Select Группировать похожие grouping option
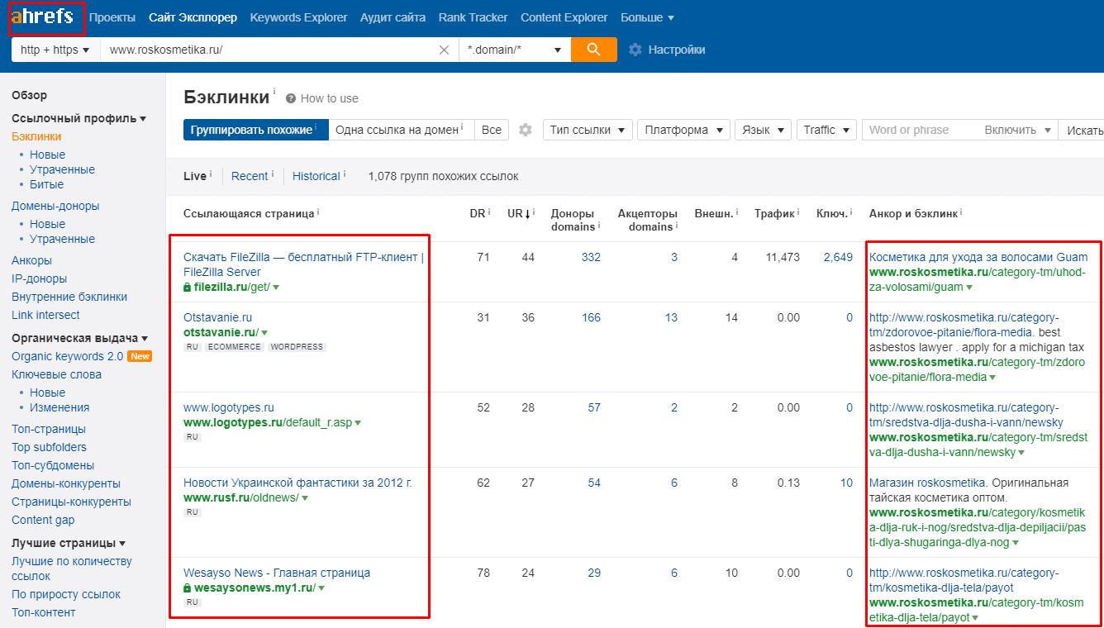1104x628 pixels. (x=255, y=130)
